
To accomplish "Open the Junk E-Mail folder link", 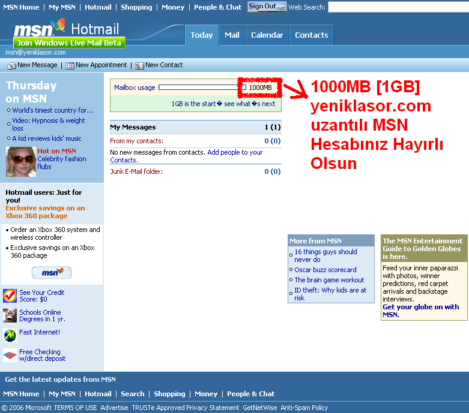I will point(136,171).
